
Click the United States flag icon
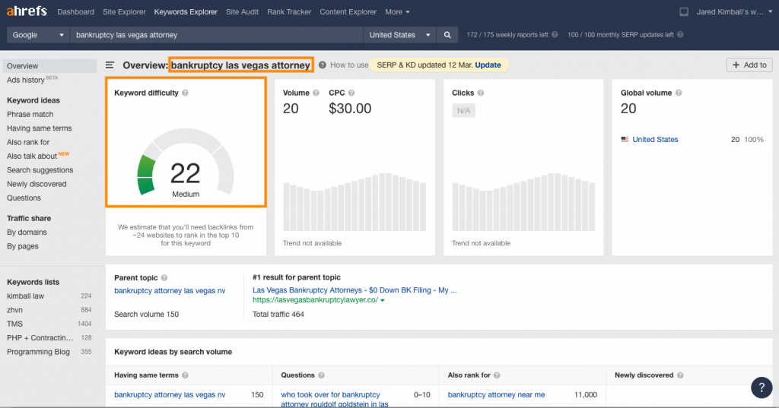click(x=625, y=140)
